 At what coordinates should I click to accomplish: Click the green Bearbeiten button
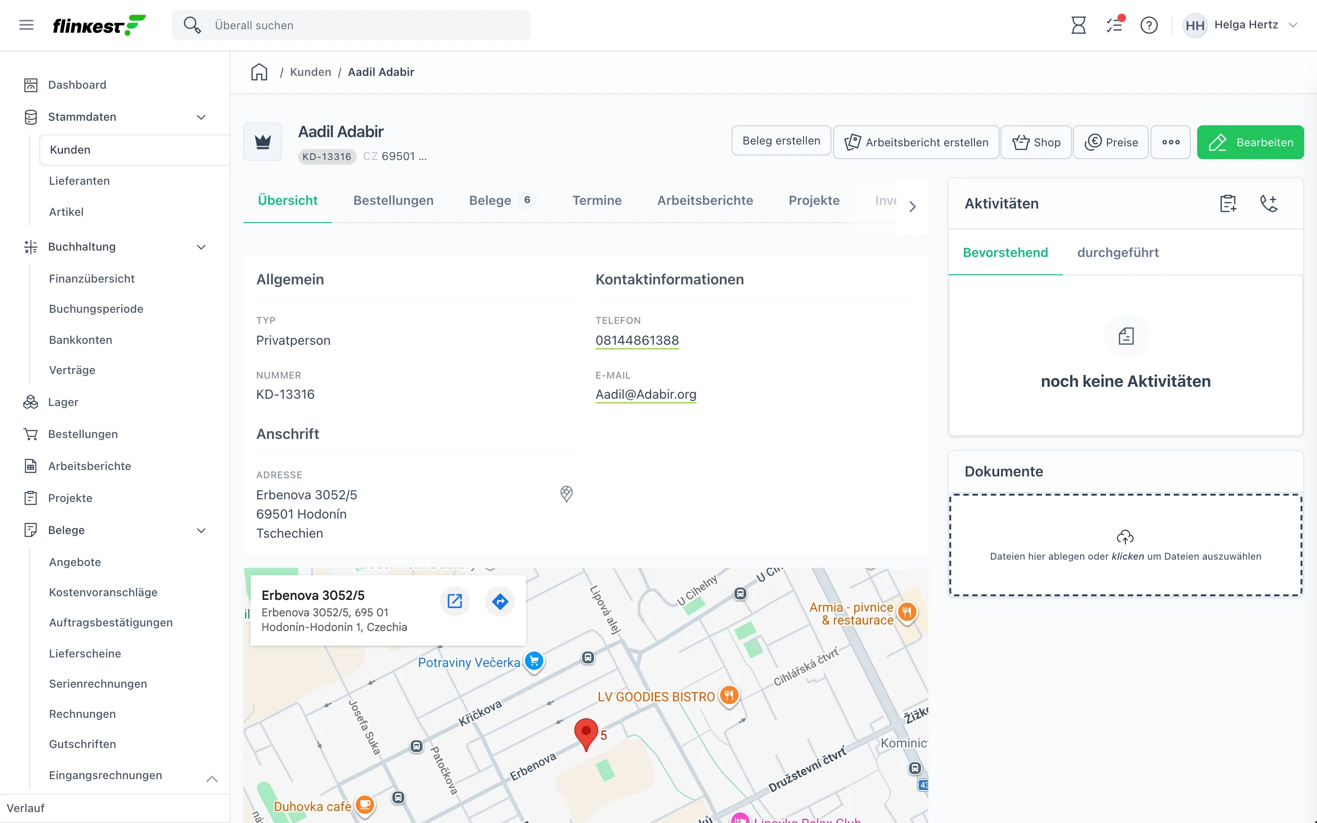1250,142
